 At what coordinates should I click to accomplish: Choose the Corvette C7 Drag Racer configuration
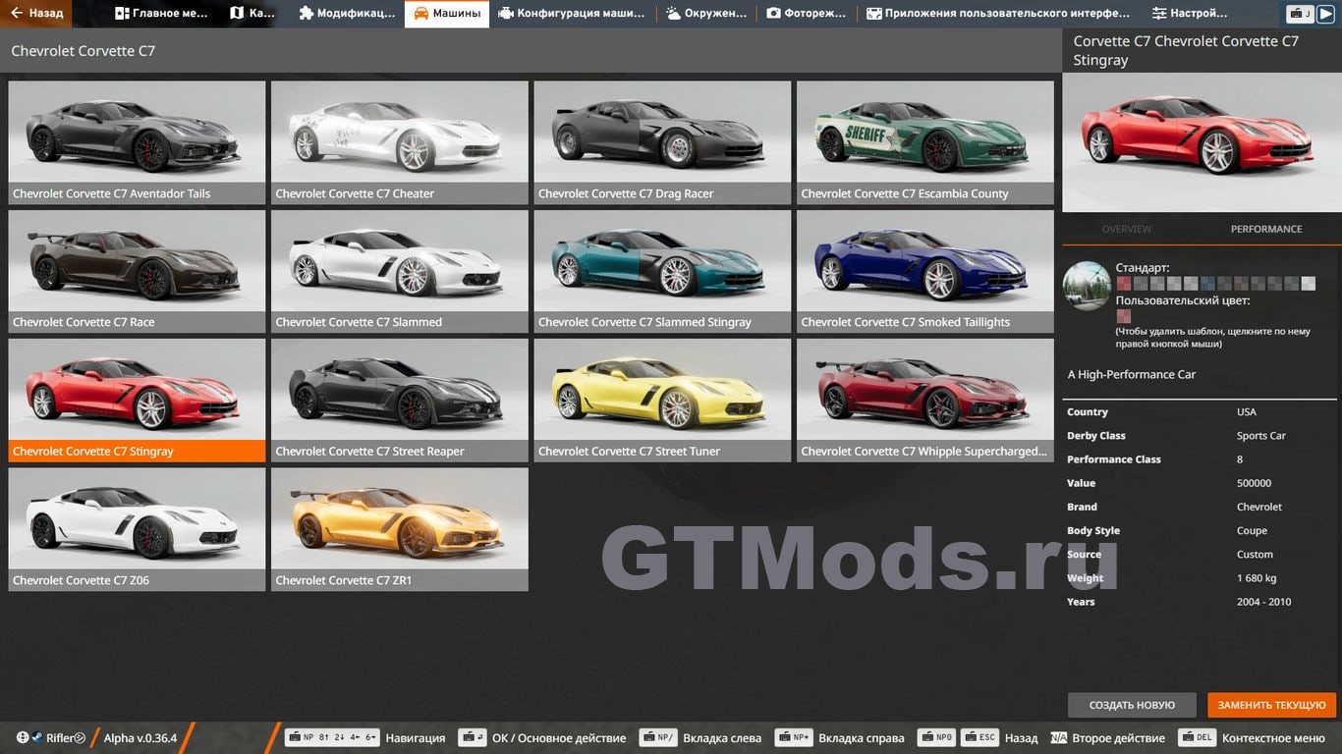pyautogui.click(x=662, y=142)
